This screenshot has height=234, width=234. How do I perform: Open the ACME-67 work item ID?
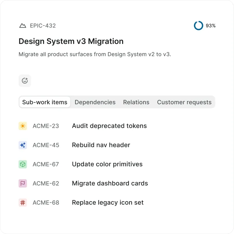click(x=46, y=164)
